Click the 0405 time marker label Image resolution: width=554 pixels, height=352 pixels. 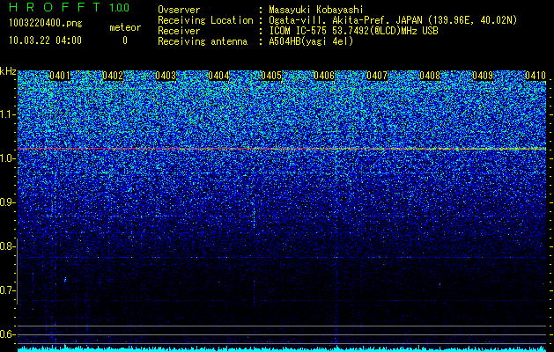(271, 76)
